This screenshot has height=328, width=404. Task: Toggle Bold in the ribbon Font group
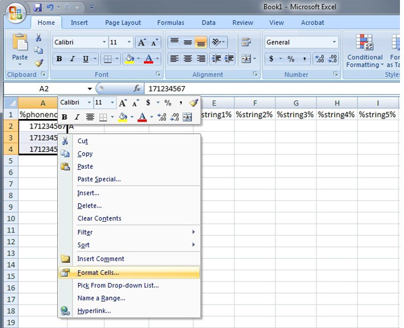pos(59,59)
